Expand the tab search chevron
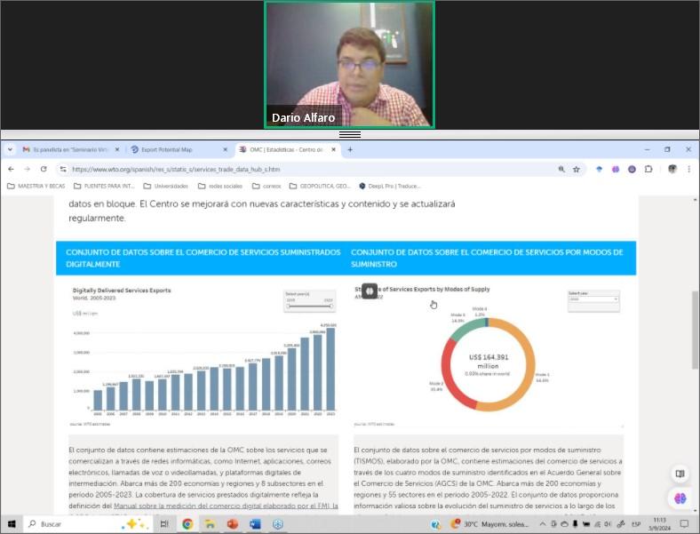Screen dimensions: 700x534 tap(10, 149)
